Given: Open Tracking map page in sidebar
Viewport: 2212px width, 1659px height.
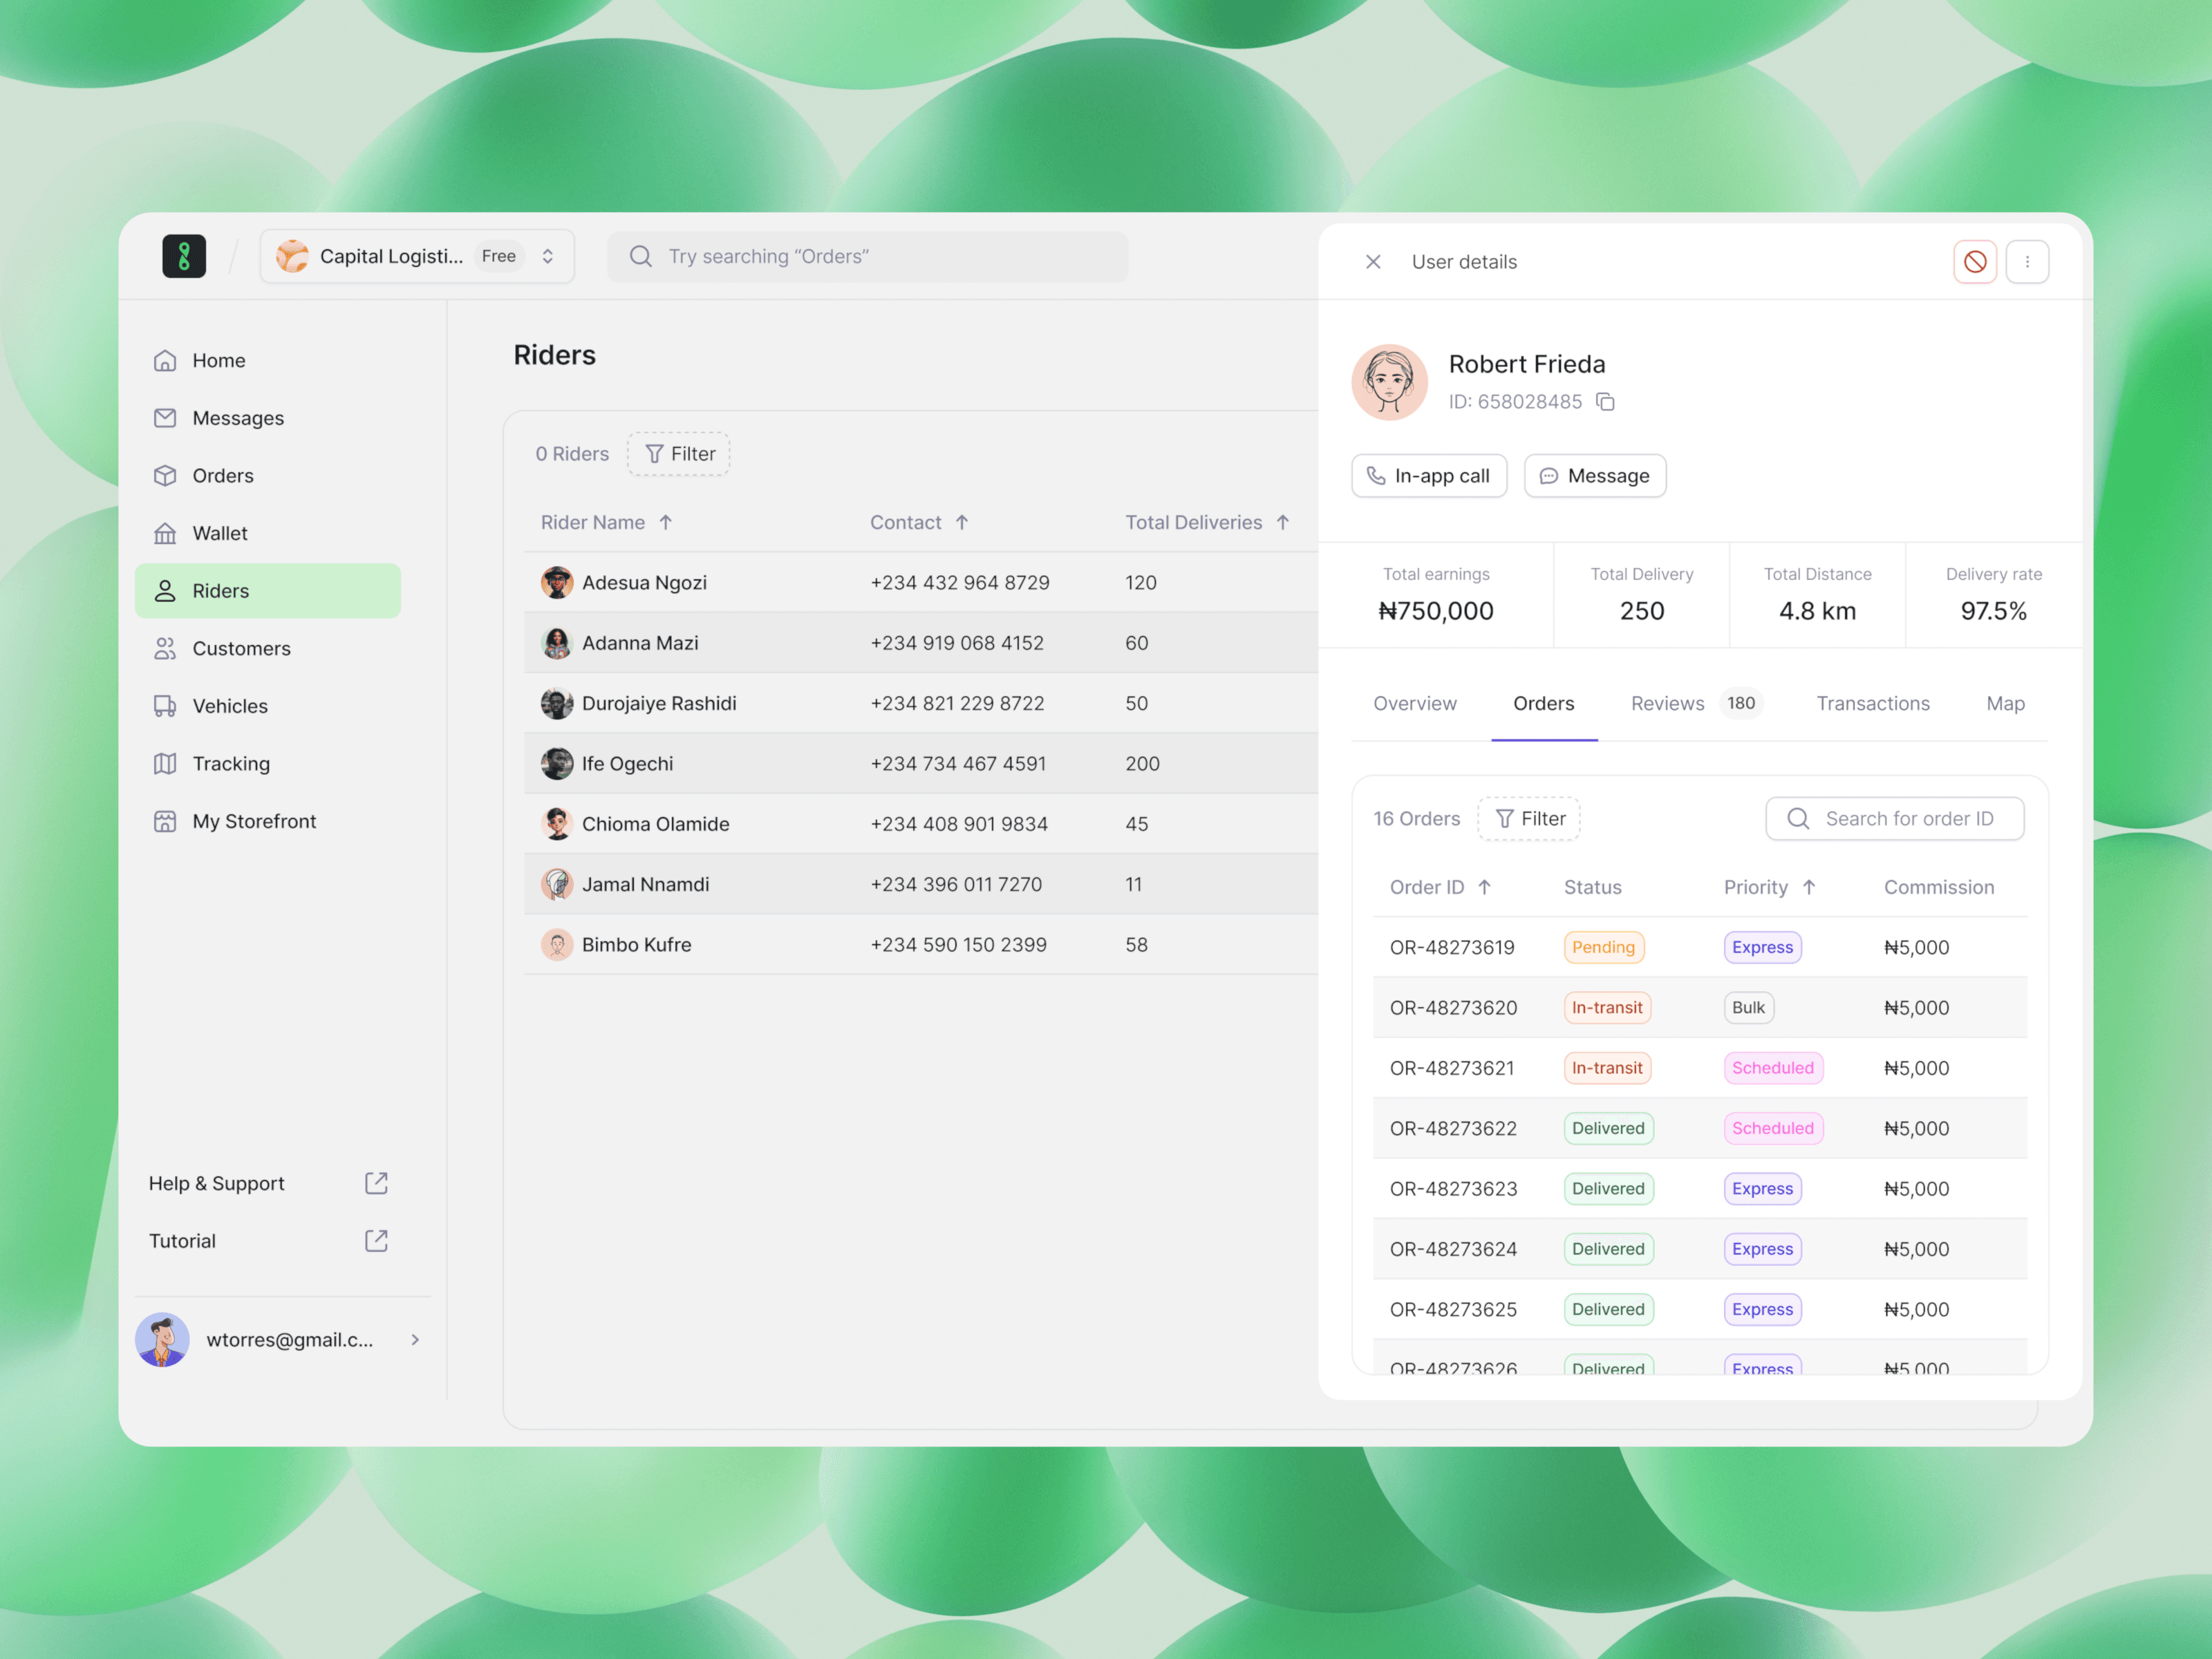Looking at the screenshot, I should (x=231, y=764).
